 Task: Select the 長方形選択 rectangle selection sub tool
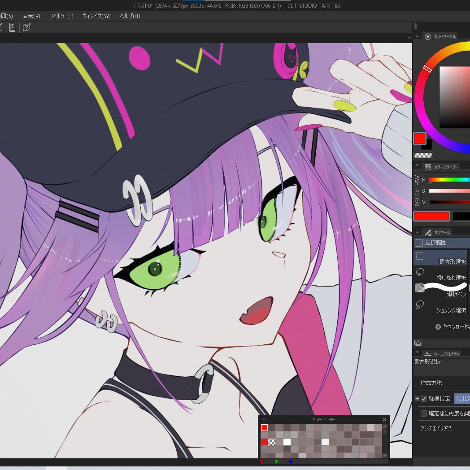tap(440, 257)
